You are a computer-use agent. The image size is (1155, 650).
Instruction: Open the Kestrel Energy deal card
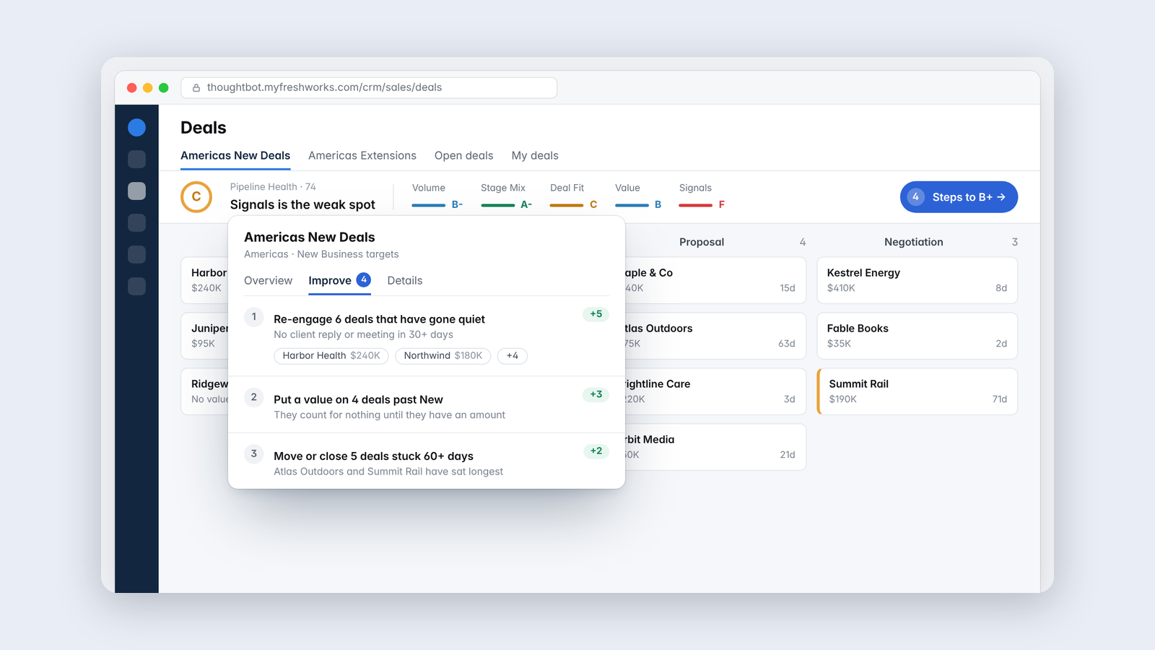(917, 280)
